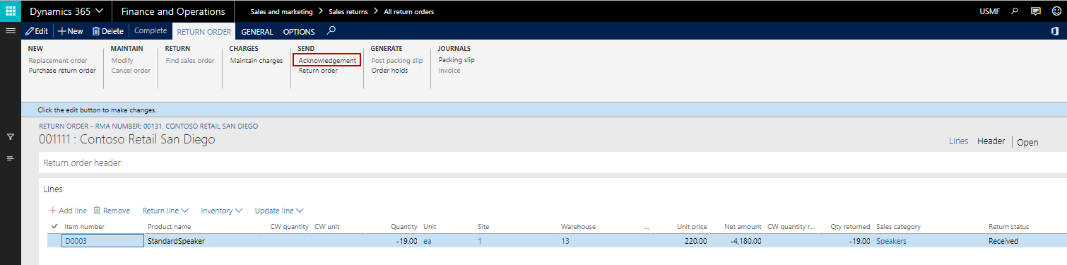Image resolution: width=1067 pixels, height=265 pixels.
Task: Show filters using the funnel icon
Action: 11,136
